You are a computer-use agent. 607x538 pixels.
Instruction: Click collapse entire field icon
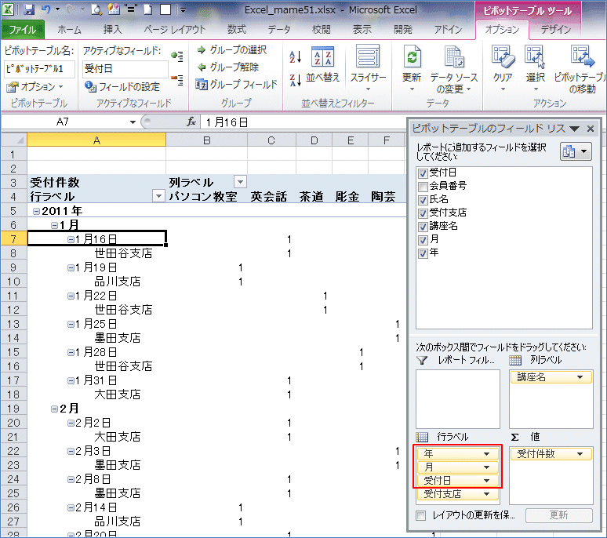(x=177, y=79)
